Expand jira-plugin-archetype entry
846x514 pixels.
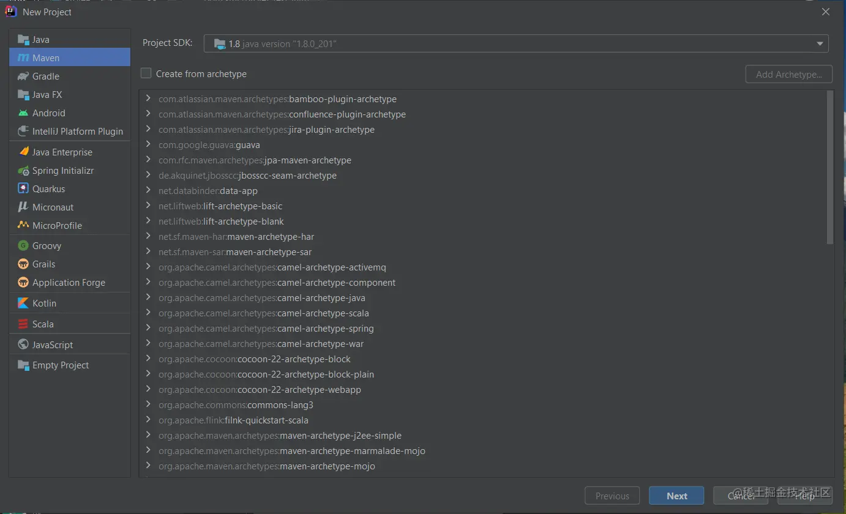(148, 129)
